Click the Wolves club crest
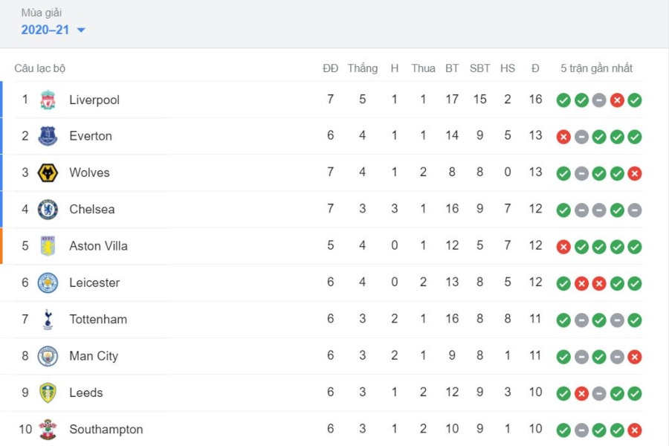Viewport: 669px width, 446px height. (x=48, y=172)
